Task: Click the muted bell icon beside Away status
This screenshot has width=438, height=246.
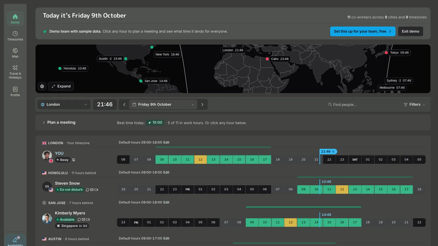Action: pyautogui.click(x=74, y=160)
